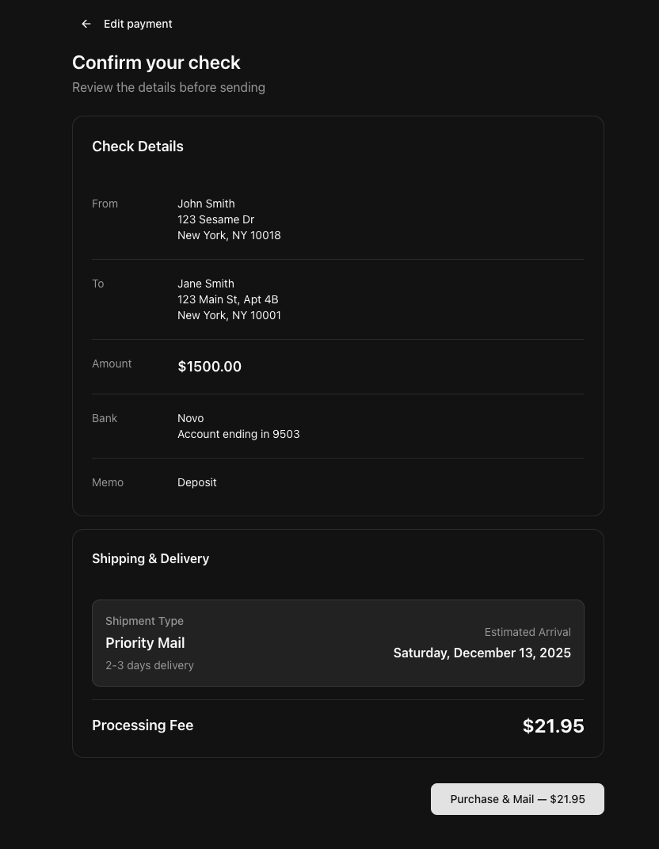Open the Check Details card heading
659x849 pixels.
[x=138, y=146]
